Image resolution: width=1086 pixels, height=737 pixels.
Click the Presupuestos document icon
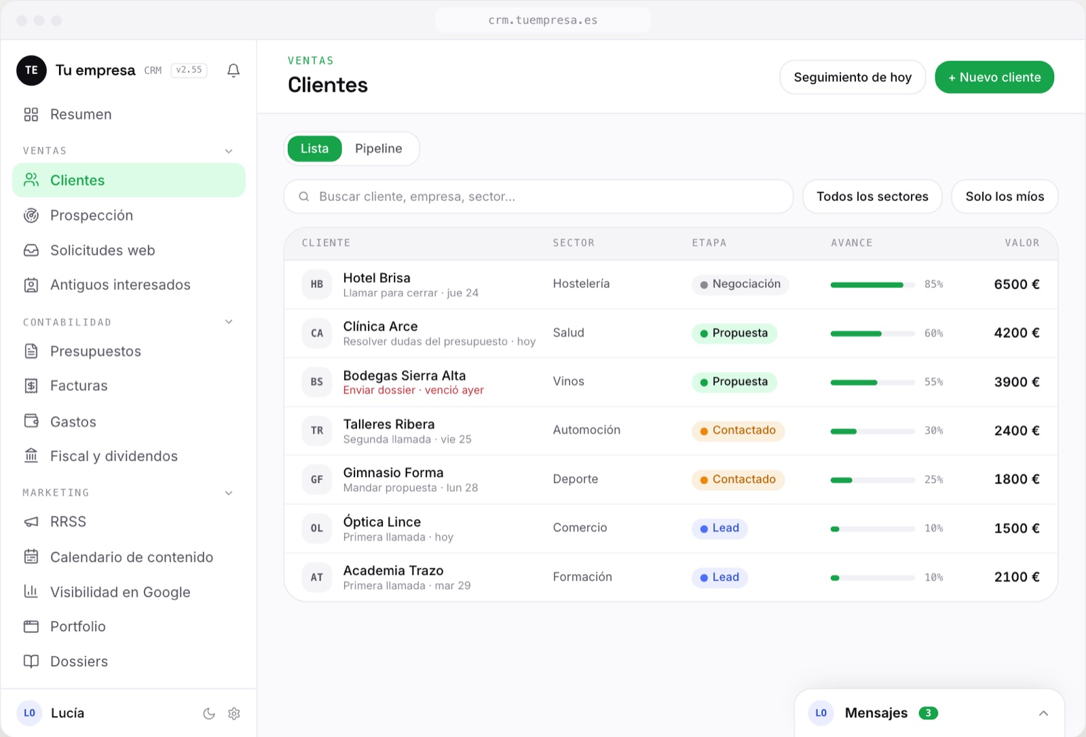31,352
